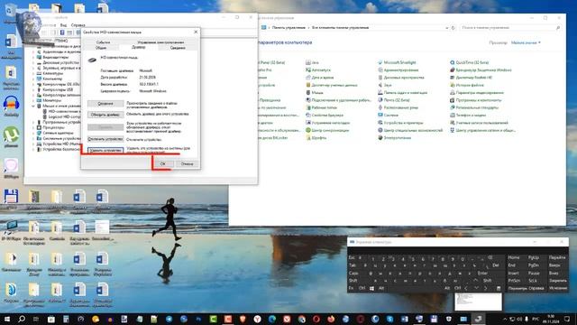Open Система in Control Panel

click(x=389, y=115)
